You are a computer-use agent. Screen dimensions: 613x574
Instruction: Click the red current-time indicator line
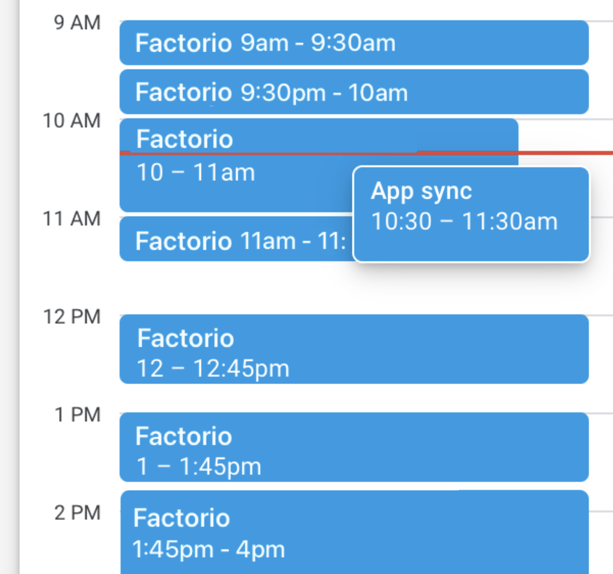pyautogui.click(x=565, y=153)
